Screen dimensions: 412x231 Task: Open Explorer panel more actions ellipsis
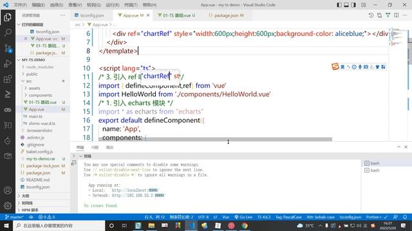pyautogui.click(x=62, y=15)
